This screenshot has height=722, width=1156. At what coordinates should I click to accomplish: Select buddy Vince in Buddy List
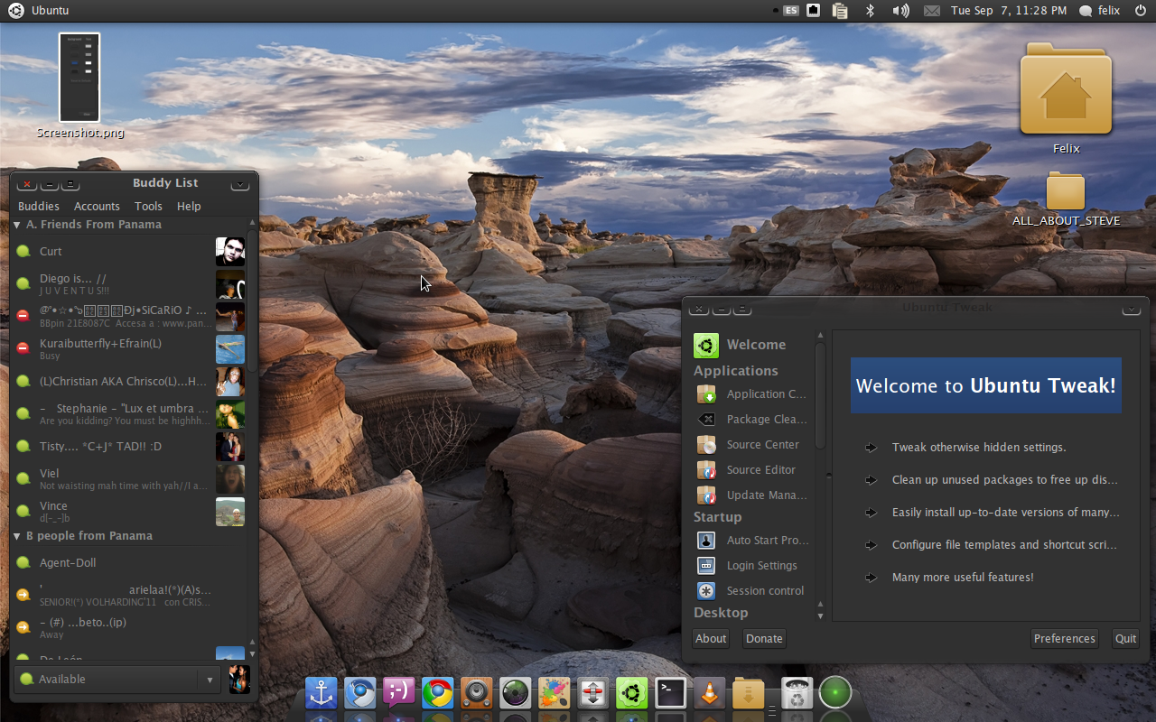click(129, 512)
